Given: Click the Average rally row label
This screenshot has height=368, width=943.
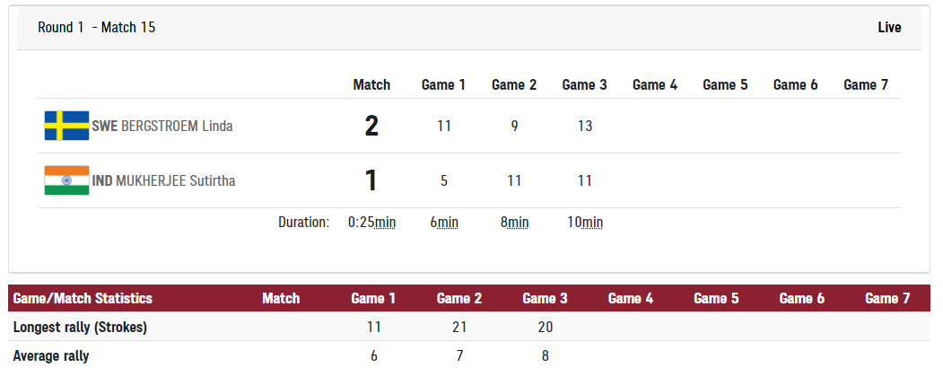Looking at the screenshot, I should [x=51, y=355].
